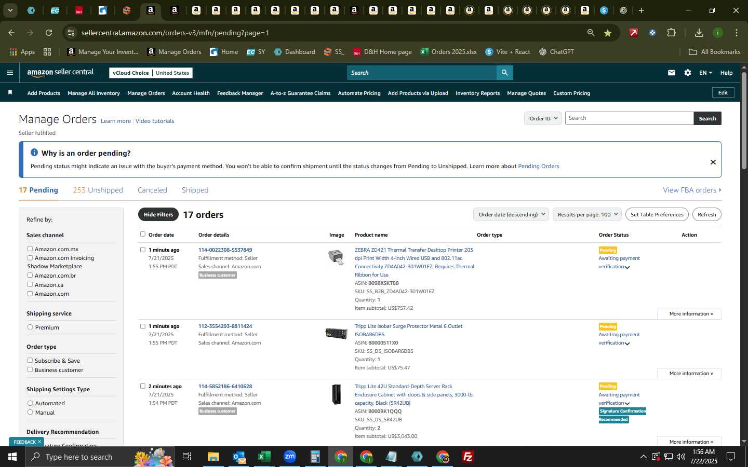Check the Amazon.ca filter
Screen dimensions: 748x467
coord(30,285)
